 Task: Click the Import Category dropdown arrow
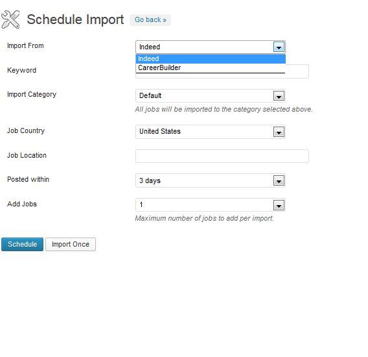pos(279,96)
